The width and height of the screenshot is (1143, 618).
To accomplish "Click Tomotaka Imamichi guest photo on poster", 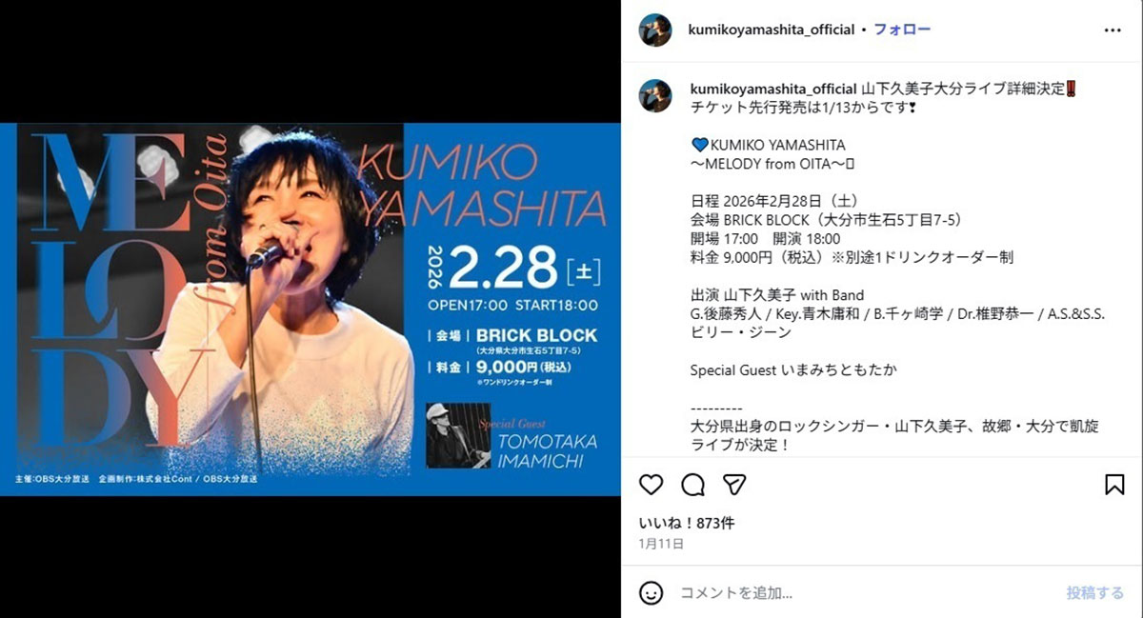I will coord(458,435).
